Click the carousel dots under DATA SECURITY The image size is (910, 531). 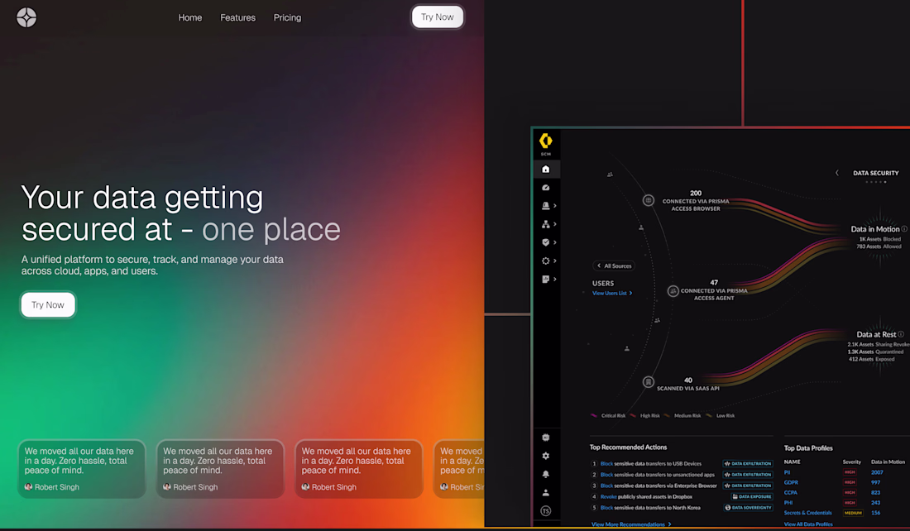(x=876, y=182)
